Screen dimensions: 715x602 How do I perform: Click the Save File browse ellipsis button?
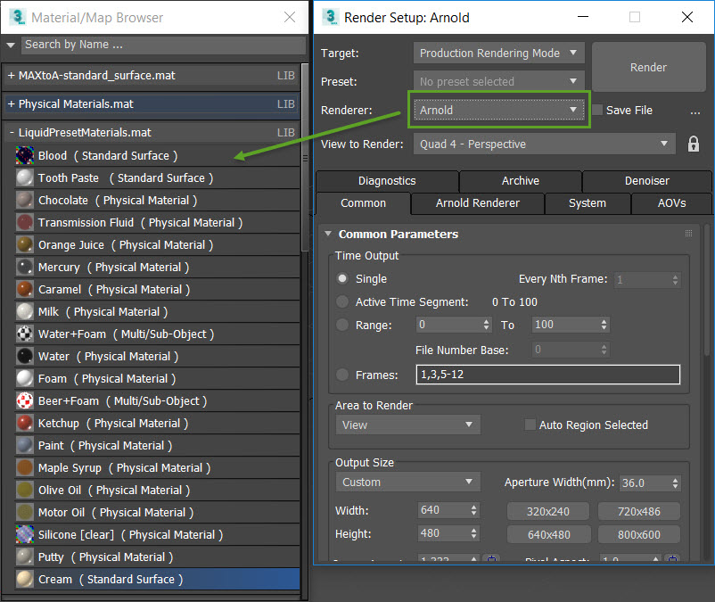(x=694, y=111)
